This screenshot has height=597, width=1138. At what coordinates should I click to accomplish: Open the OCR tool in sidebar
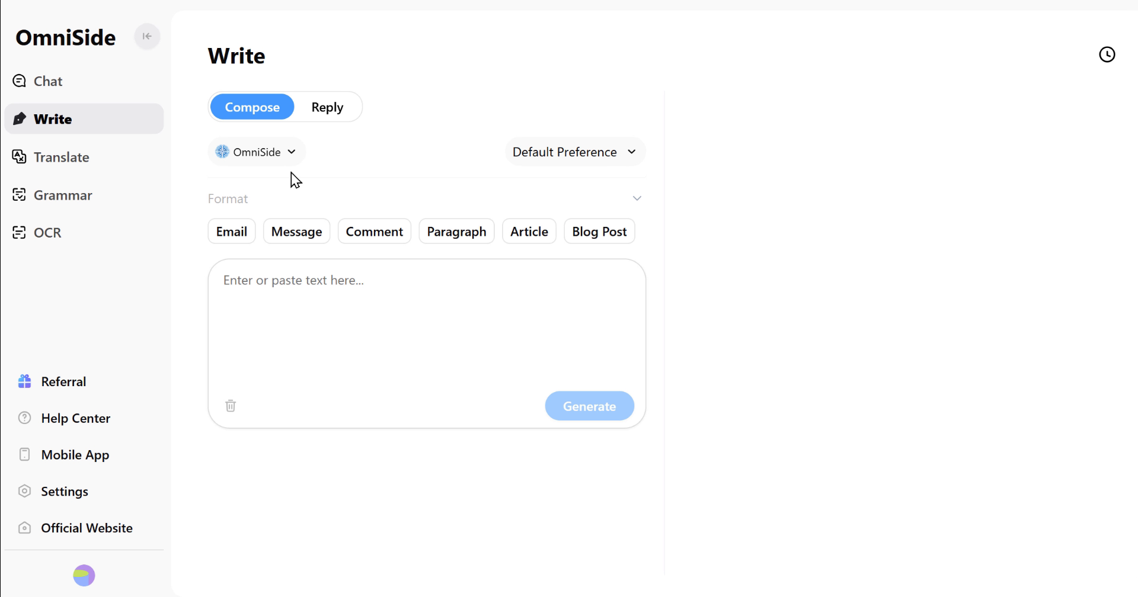(47, 233)
